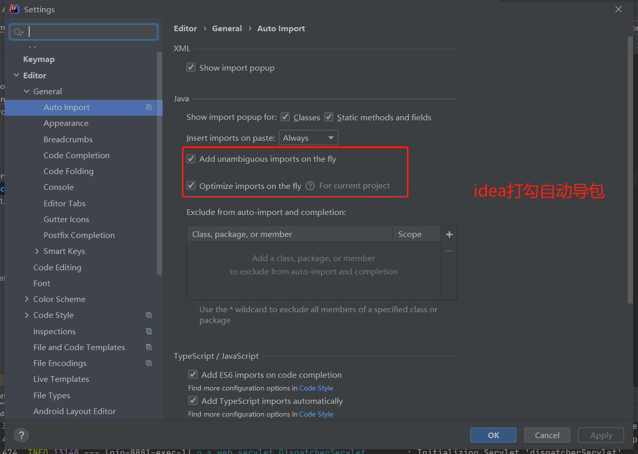
Task: Open Editor Tabs settings
Action: (x=65, y=203)
